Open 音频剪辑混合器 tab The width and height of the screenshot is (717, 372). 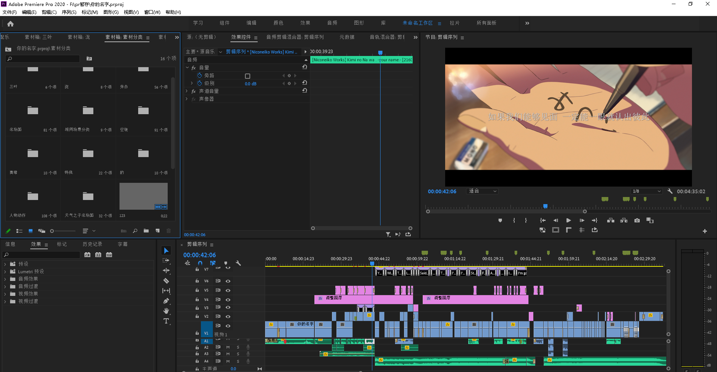click(295, 37)
